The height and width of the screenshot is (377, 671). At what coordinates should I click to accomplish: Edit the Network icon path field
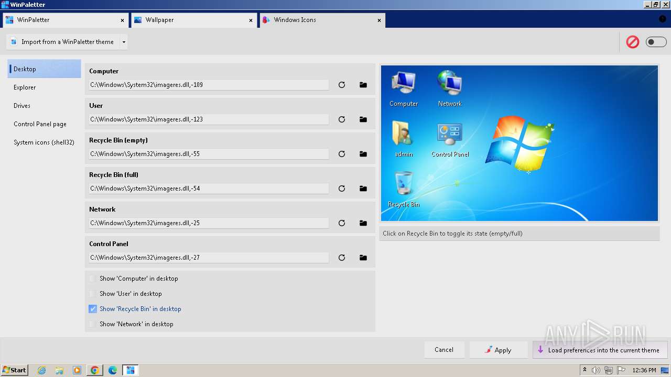(209, 223)
